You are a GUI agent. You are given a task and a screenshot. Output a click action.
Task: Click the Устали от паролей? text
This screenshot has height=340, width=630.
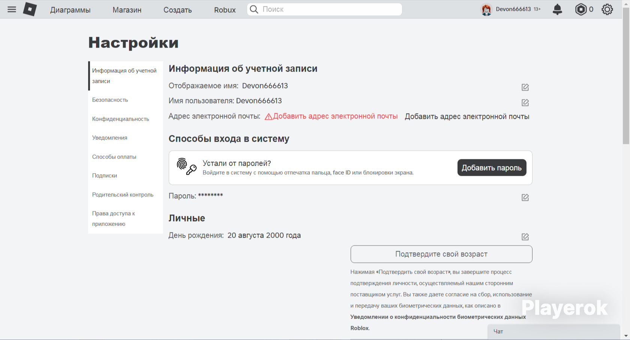pyautogui.click(x=237, y=163)
